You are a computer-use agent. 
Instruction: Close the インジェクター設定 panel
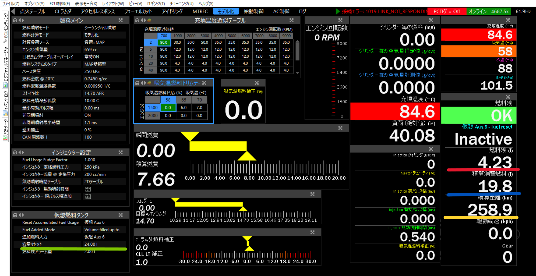[x=120, y=152]
